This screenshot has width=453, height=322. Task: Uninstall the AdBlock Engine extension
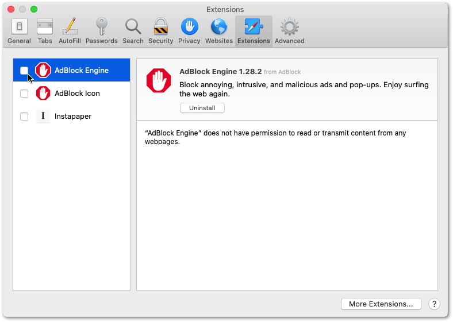coord(202,108)
